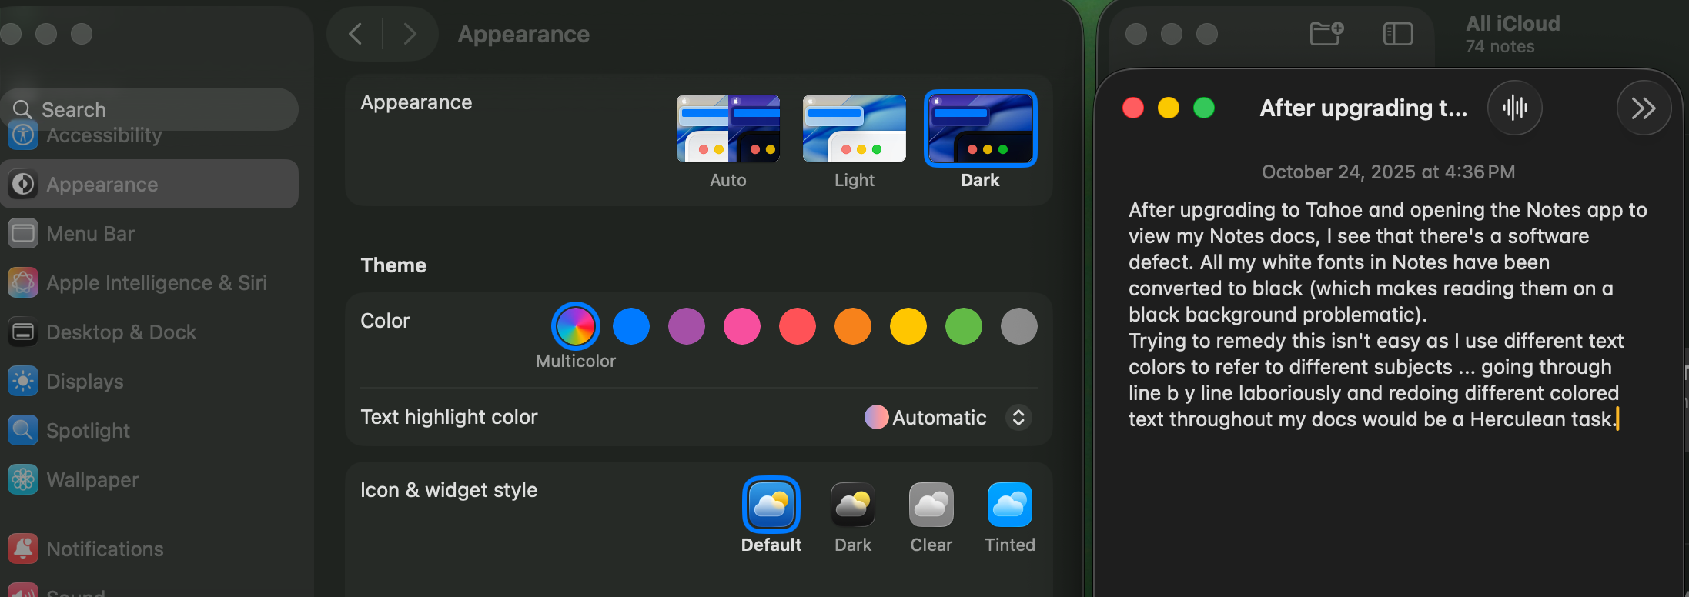Click the Search field in Settings
The height and width of the screenshot is (597, 1689).
149,109
